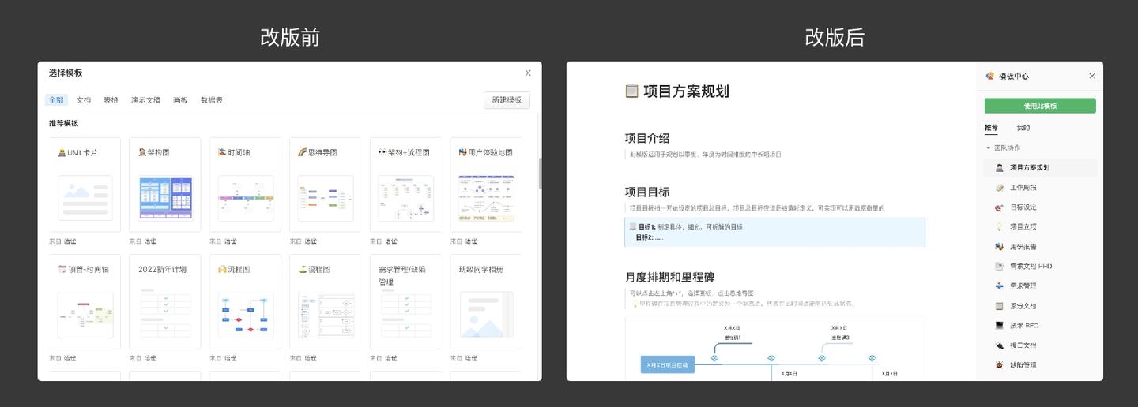Open the 架构图 template thumbnail
The width and height of the screenshot is (1138, 407).
165,197
